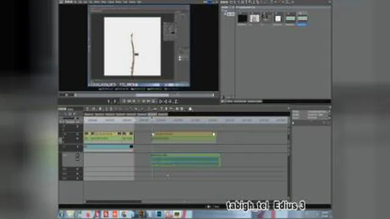Toggle Loop playback in the player transport
This screenshot has width=390, height=219.
coord(154,102)
